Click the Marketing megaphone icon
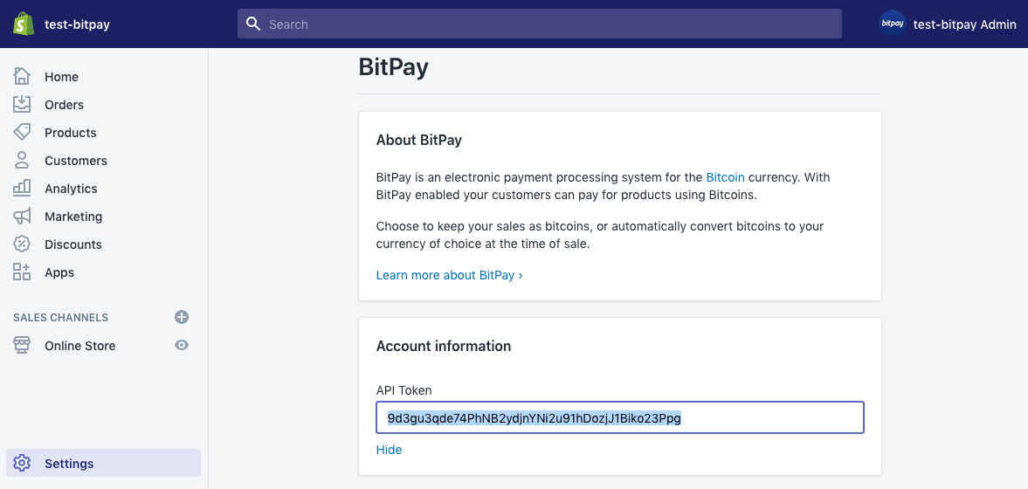The width and height of the screenshot is (1028, 489). pos(22,216)
